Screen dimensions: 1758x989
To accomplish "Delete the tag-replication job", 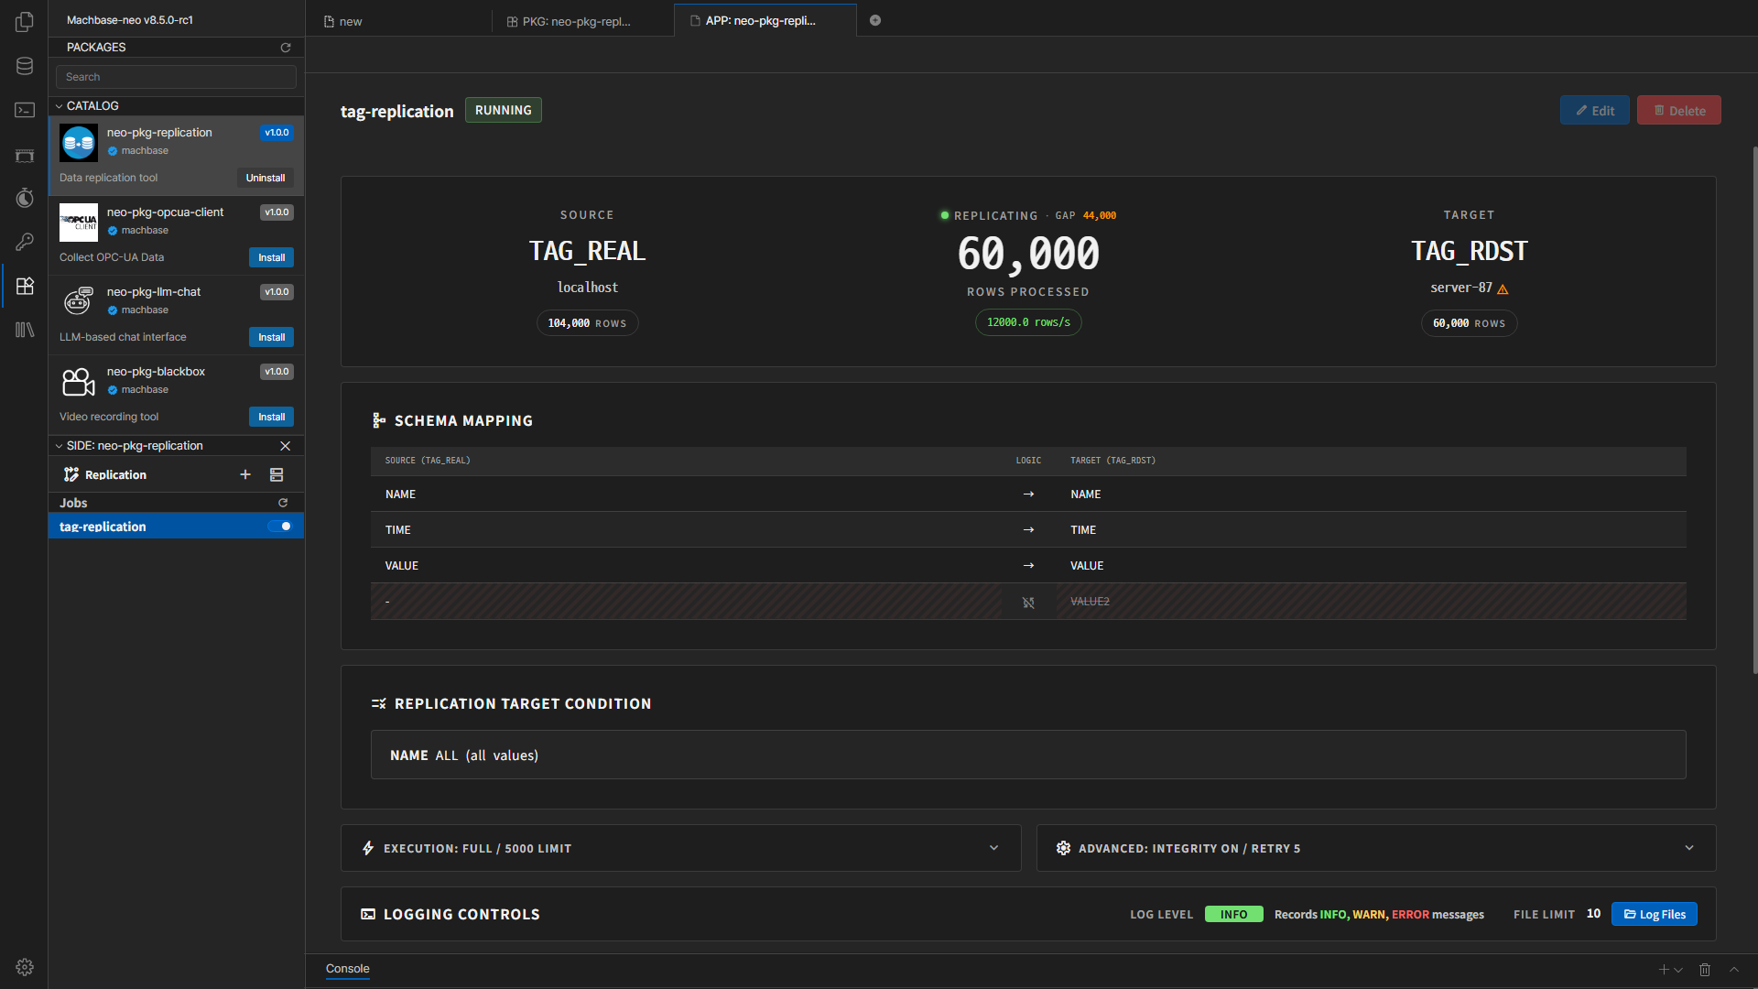I will click(x=1679, y=110).
